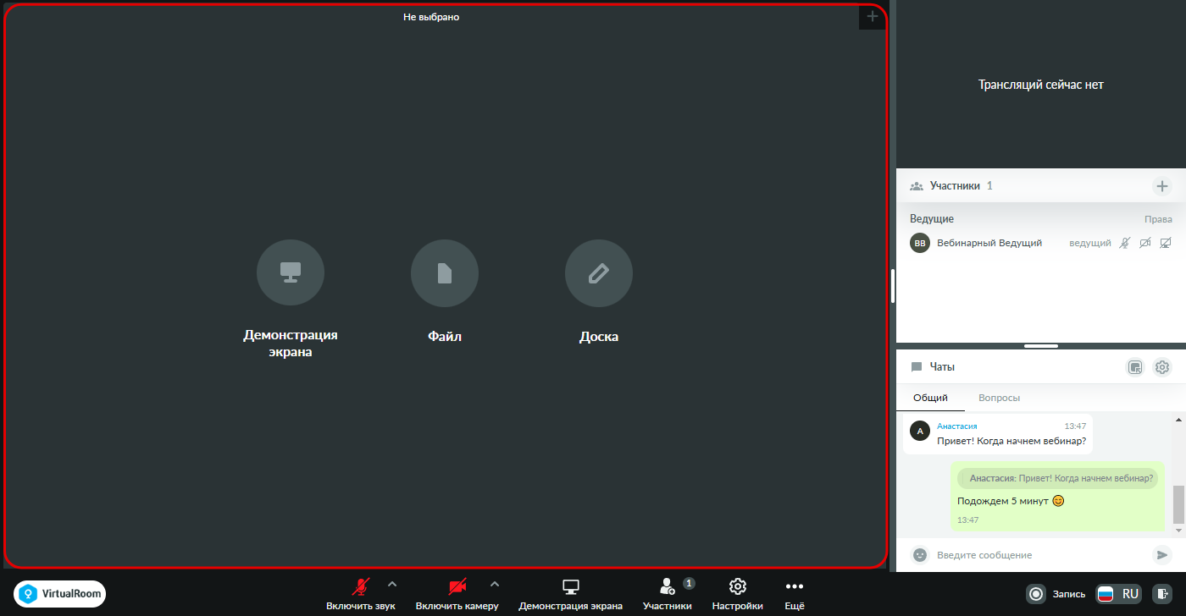Open Настройки in the bottom toolbar
This screenshot has width=1186, height=616.
pyautogui.click(x=738, y=594)
